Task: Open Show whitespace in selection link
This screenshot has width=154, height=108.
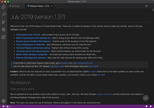Action: [x=31, y=45]
